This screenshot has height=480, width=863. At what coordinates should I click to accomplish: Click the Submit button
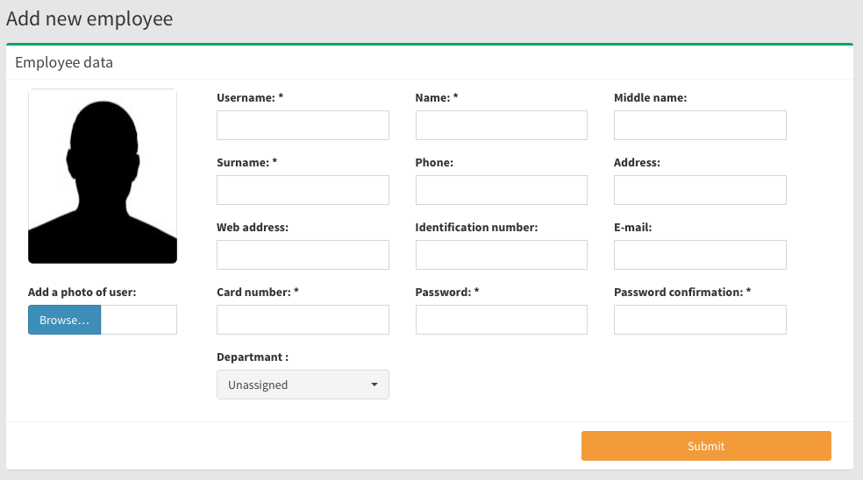click(706, 446)
